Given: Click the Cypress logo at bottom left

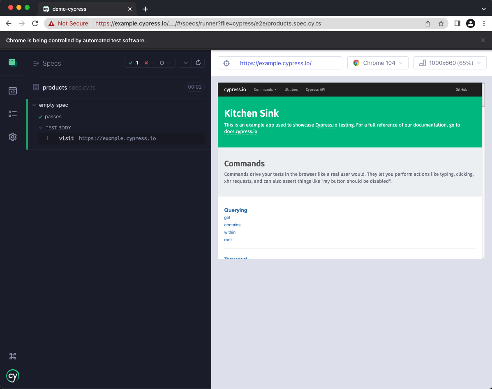Looking at the screenshot, I should click(13, 376).
